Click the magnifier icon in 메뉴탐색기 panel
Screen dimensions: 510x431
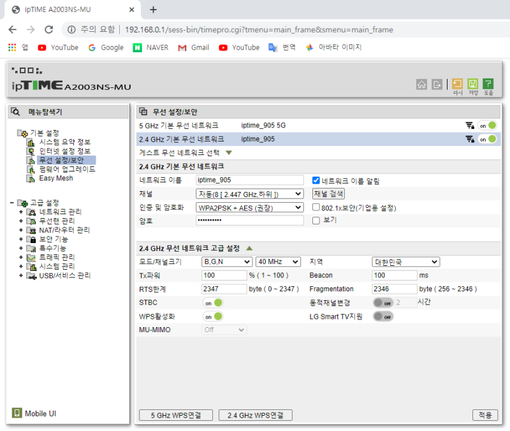tap(16, 111)
